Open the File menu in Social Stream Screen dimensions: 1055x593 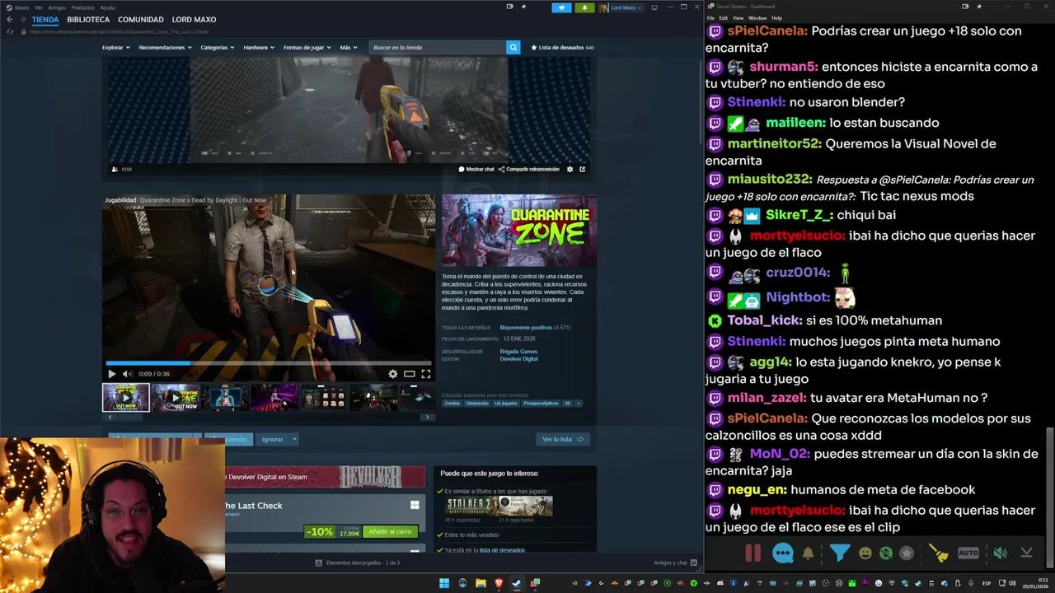click(711, 17)
